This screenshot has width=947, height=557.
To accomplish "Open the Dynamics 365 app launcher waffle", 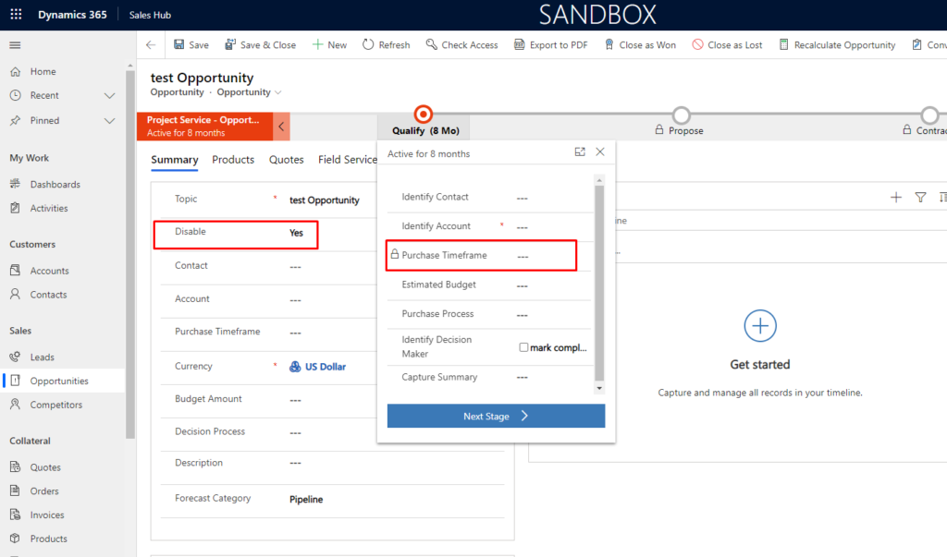I will click(16, 15).
